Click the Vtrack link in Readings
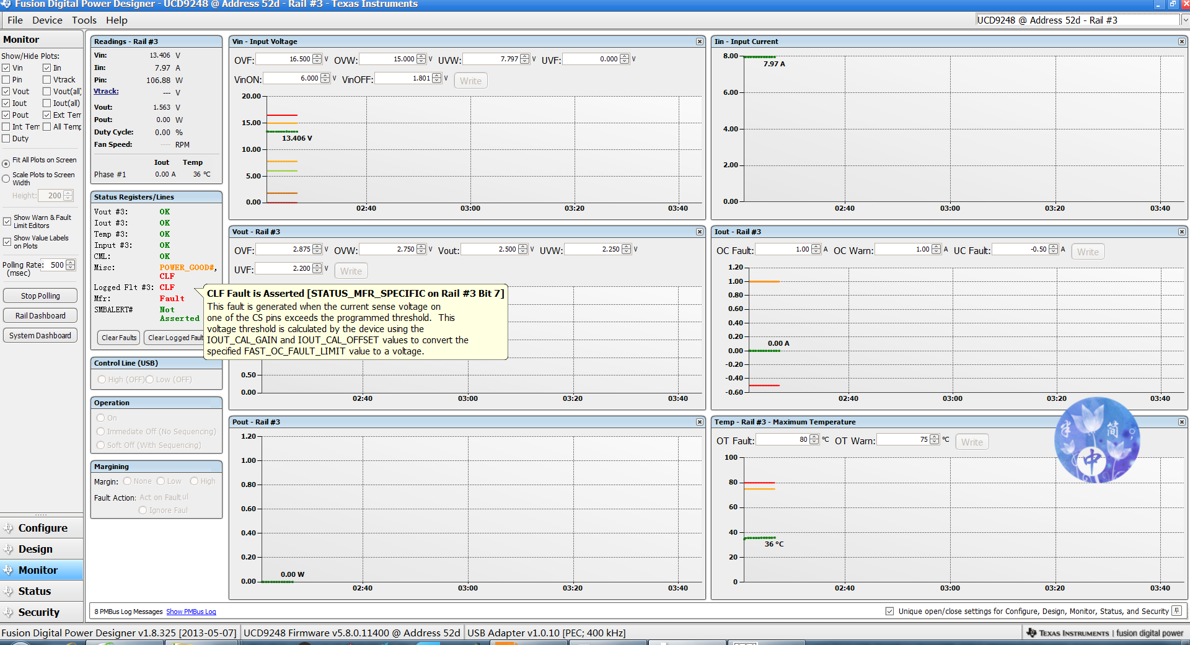This screenshot has width=1190, height=645. (x=106, y=92)
